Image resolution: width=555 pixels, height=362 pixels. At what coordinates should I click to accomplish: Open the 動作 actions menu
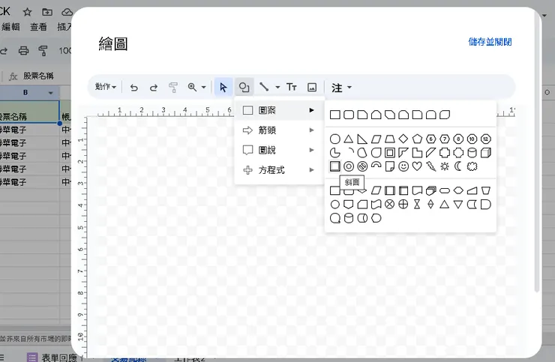coord(106,87)
